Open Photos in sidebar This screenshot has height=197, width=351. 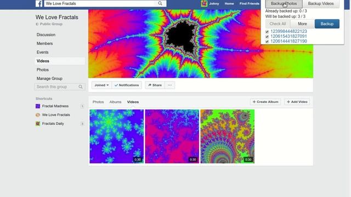click(x=43, y=69)
